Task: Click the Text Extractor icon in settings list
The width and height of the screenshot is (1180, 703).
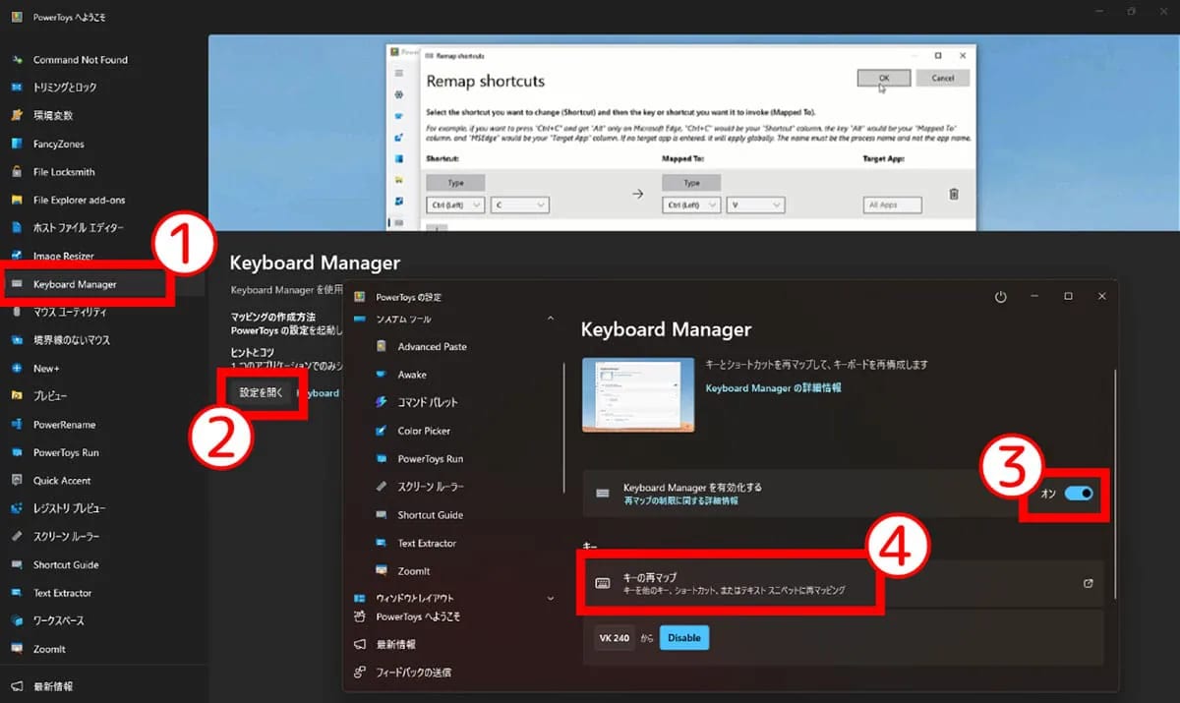Action: (382, 543)
